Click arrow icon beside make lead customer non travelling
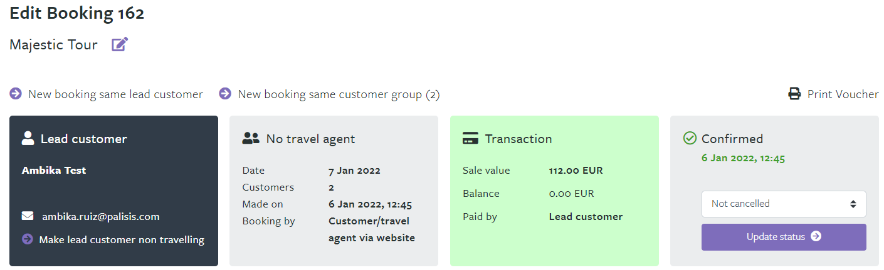 (x=28, y=239)
